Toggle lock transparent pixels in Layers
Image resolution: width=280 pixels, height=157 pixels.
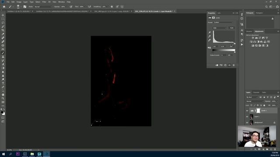252,106
